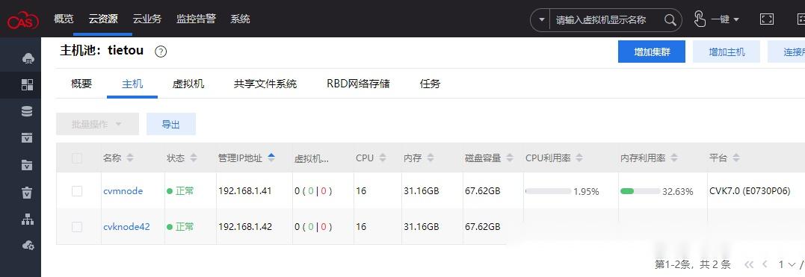Image resolution: width=805 pixels, height=277 pixels.
Task: Click the 第1-2条, 共 2 条 pagination text
Action: coord(693,265)
